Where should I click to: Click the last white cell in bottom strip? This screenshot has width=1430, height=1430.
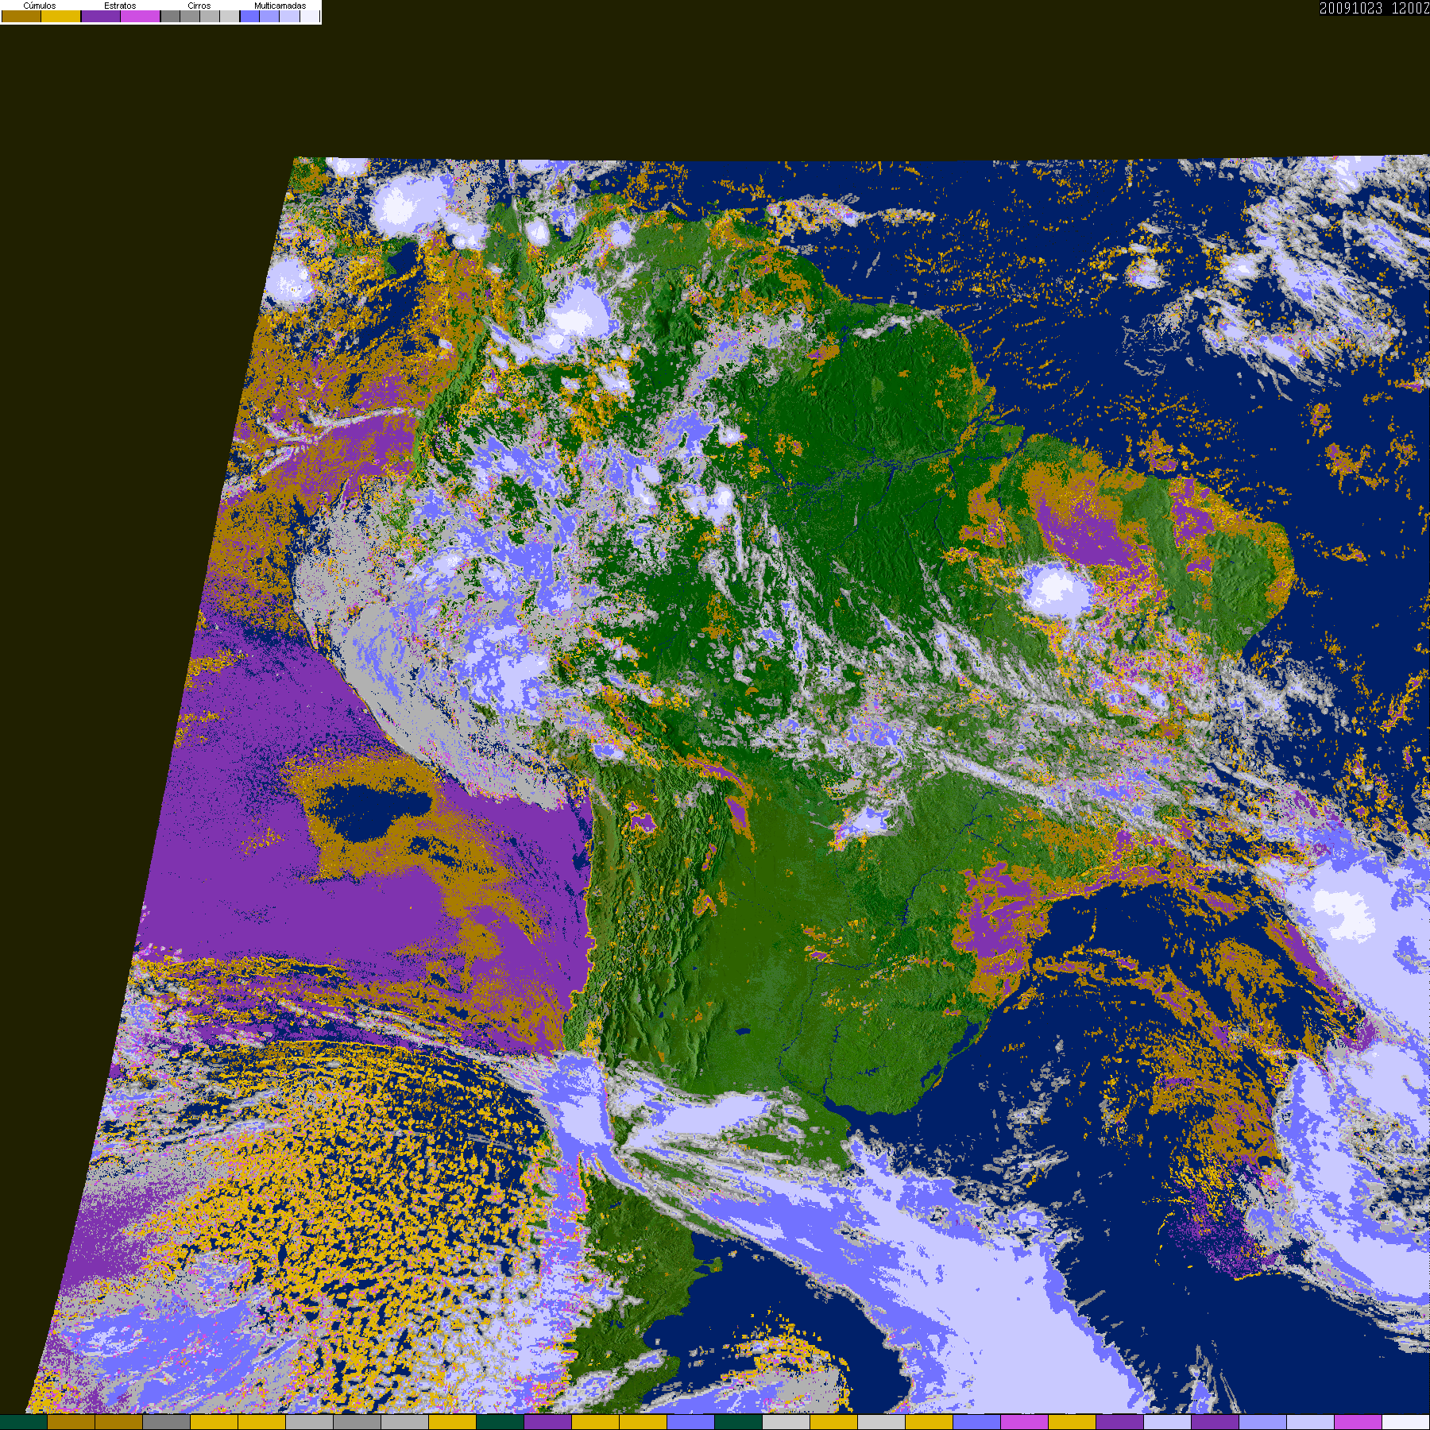1406,1422
